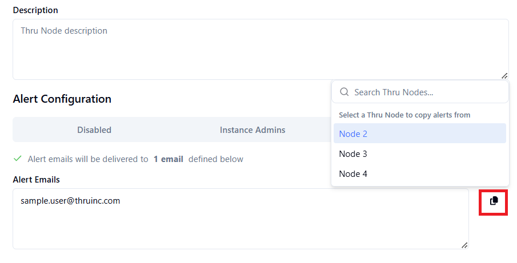Click the green checkmark icon
517x263 pixels.
(18, 159)
